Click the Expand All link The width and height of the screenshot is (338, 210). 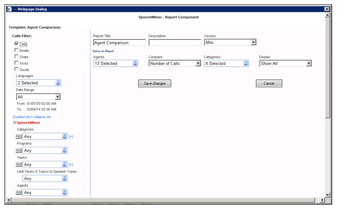point(22,117)
